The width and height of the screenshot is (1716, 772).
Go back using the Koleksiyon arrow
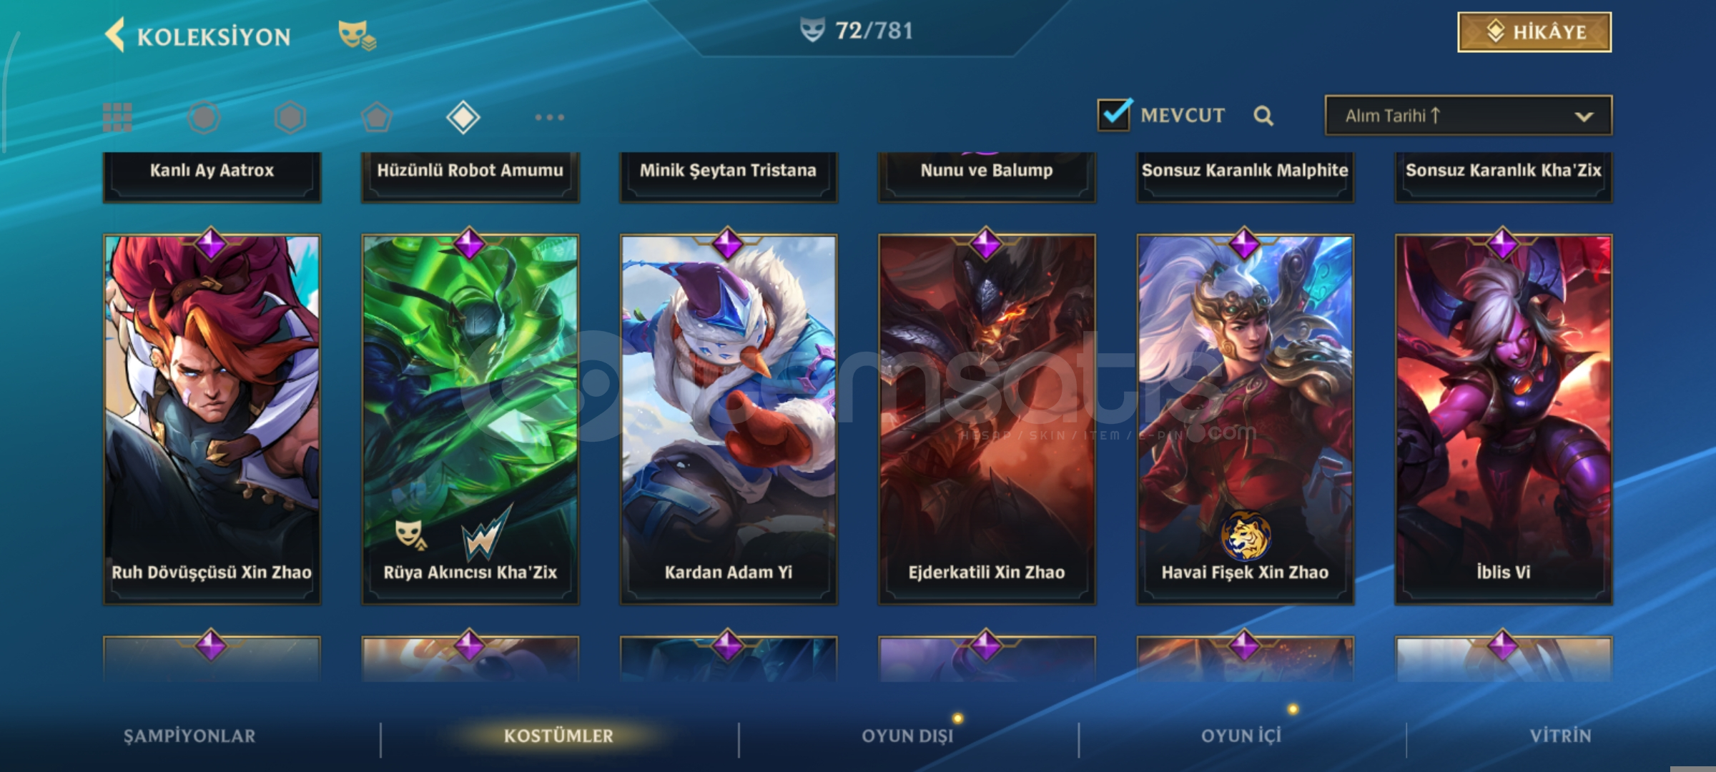pyautogui.click(x=114, y=35)
